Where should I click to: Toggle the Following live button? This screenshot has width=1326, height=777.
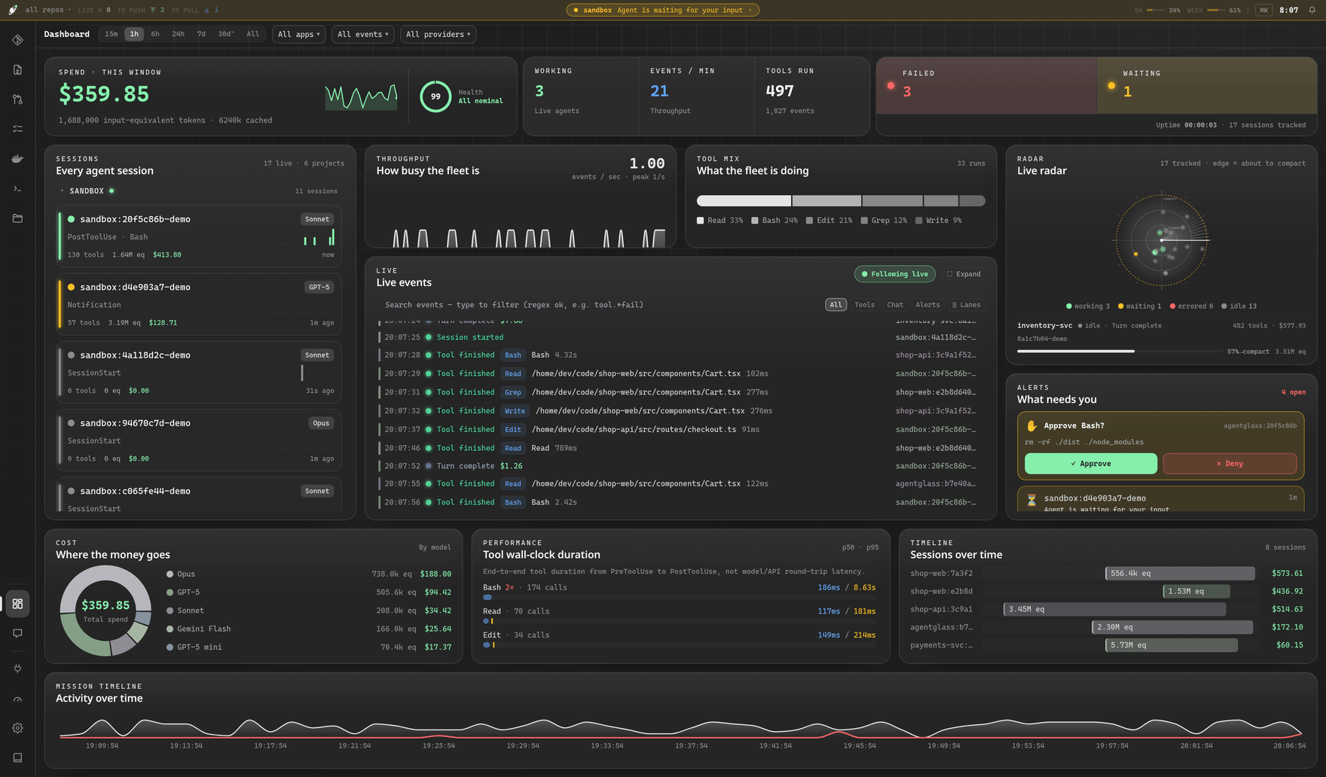pos(895,274)
